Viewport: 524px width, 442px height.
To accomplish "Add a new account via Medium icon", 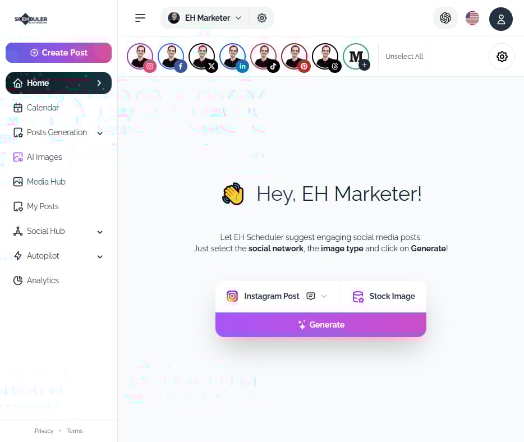I will (357, 57).
